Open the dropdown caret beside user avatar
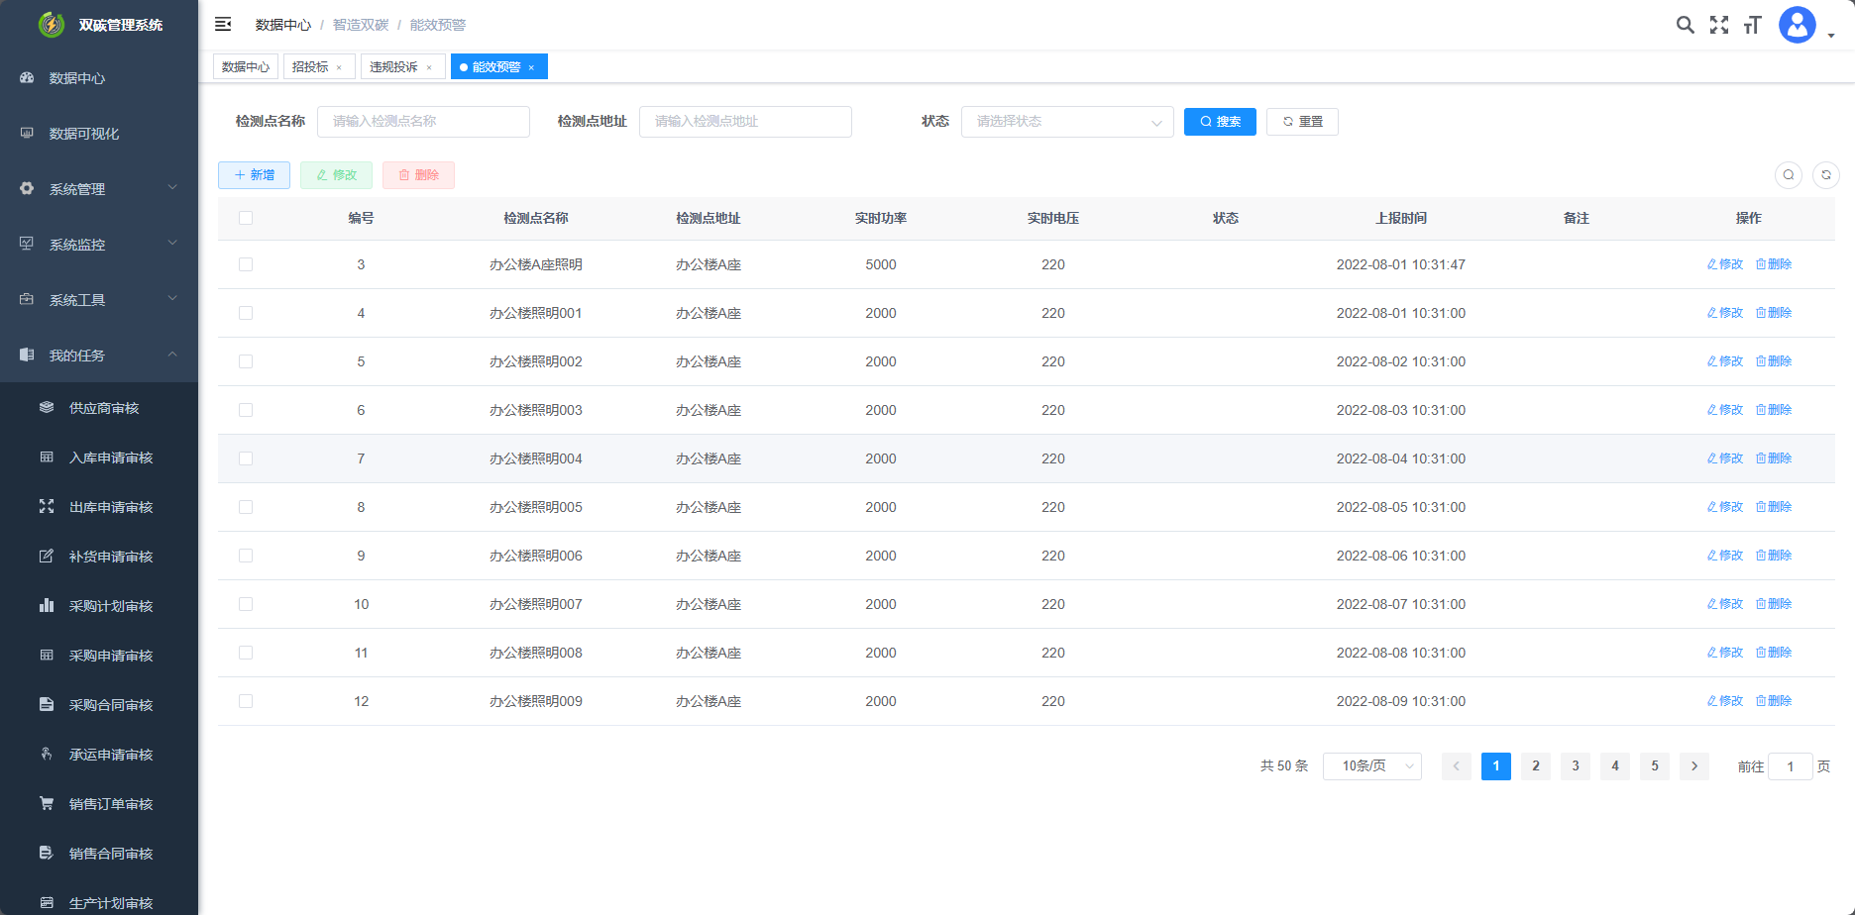 point(1831,35)
